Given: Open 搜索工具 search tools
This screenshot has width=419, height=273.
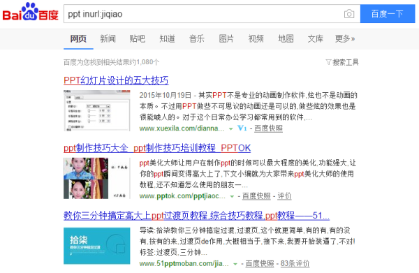Looking at the screenshot, I should click(x=345, y=62).
